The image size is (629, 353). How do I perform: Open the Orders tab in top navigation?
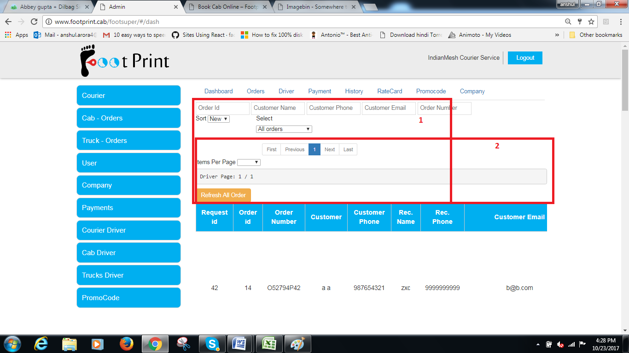pos(256,91)
